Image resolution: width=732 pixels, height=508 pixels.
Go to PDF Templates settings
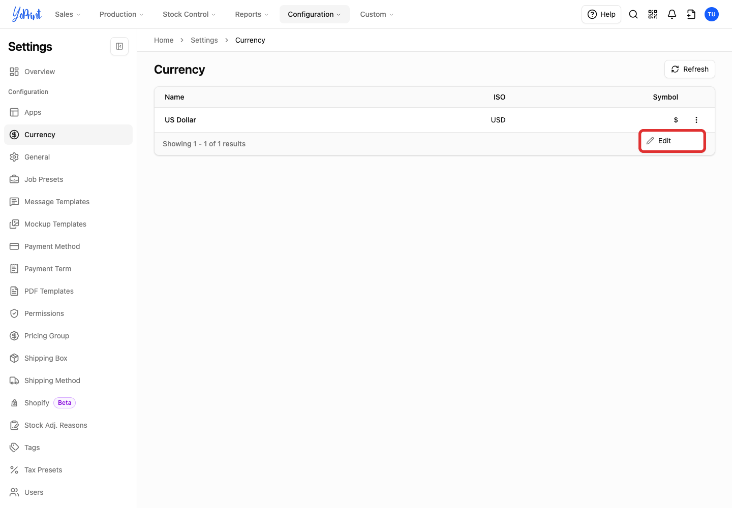(x=68, y=291)
